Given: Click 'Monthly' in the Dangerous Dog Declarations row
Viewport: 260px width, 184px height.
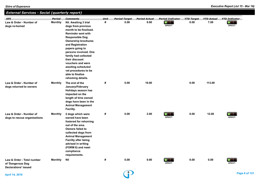Looking at the screenshot, I should (x=56, y=160).
